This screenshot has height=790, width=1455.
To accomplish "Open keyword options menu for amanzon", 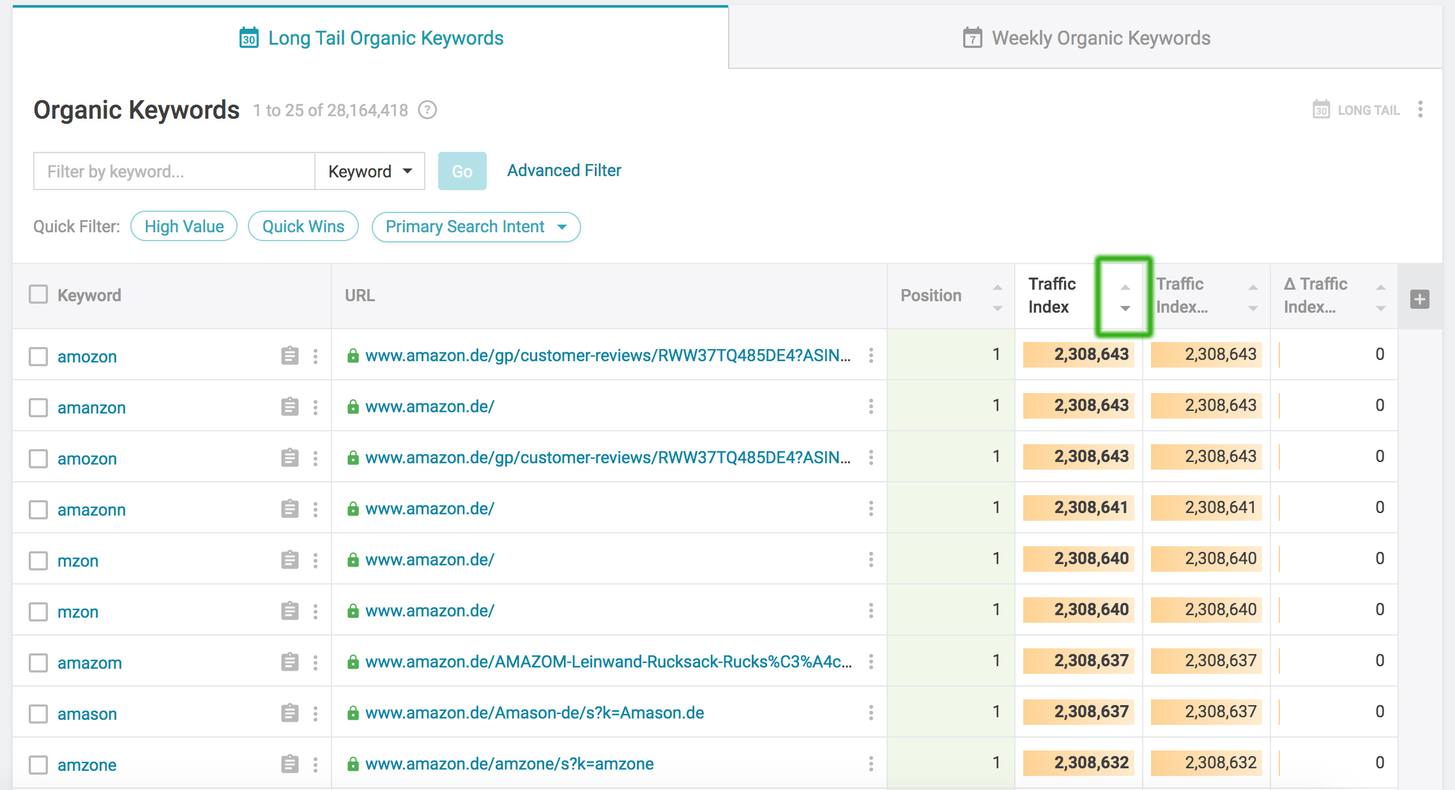I will pos(316,407).
